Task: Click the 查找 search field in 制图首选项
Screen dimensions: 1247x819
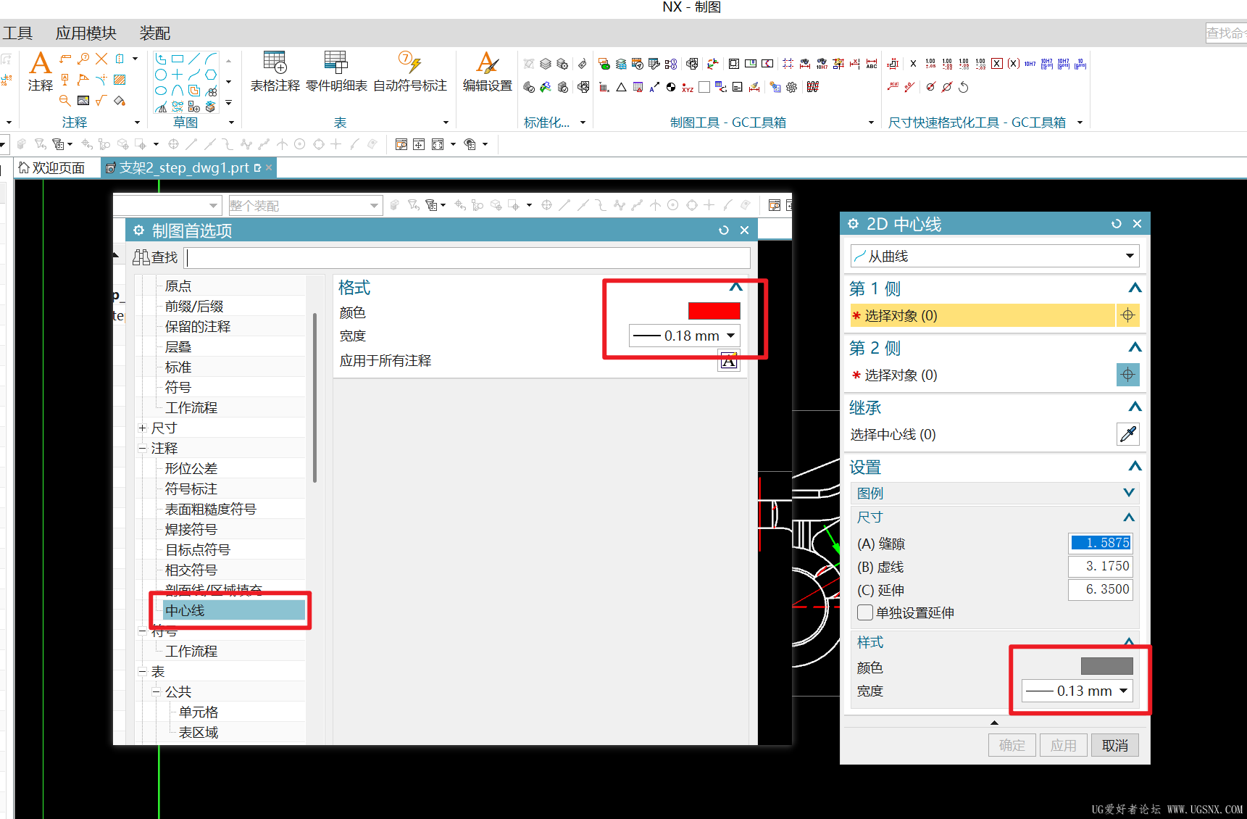Action: (468, 258)
